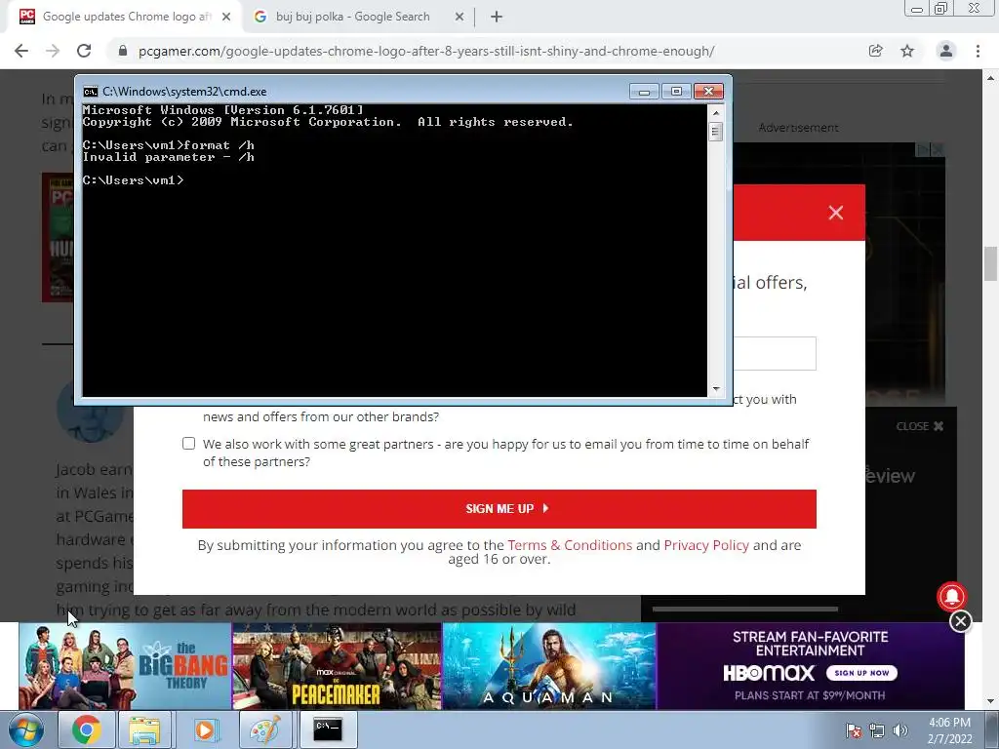The width and height of the screenshot is (999, 749).
Task: Close the buj buj polka Google Search tab
Action: 460,18
